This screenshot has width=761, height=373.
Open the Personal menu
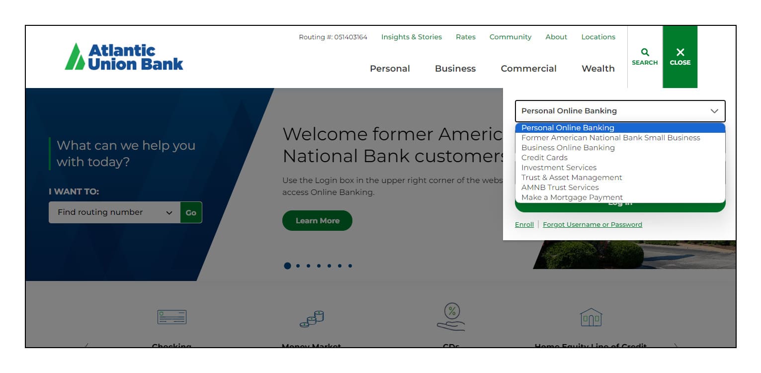[390, 69]
